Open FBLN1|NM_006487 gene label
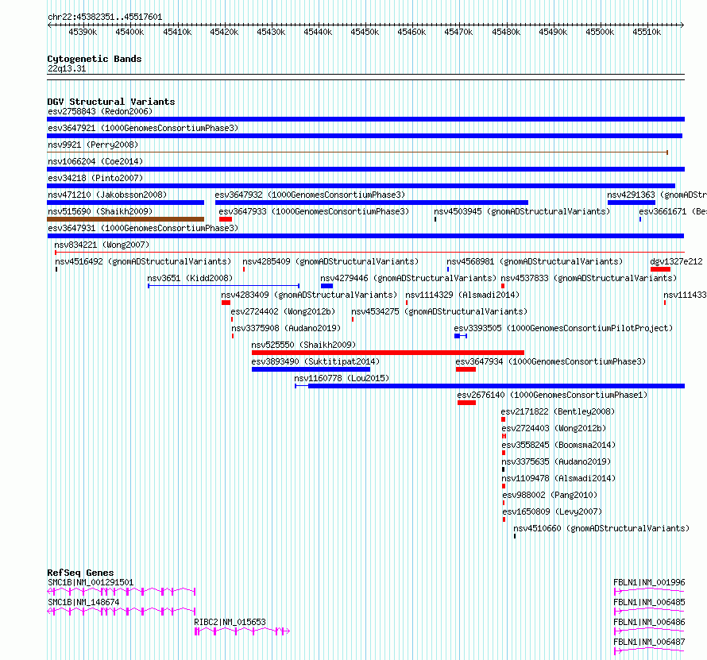 [x=649, y=642]
